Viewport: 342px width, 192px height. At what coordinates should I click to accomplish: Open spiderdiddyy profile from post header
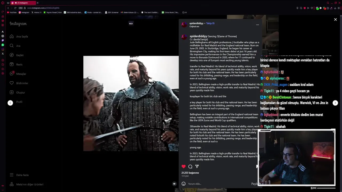(196, 23)
